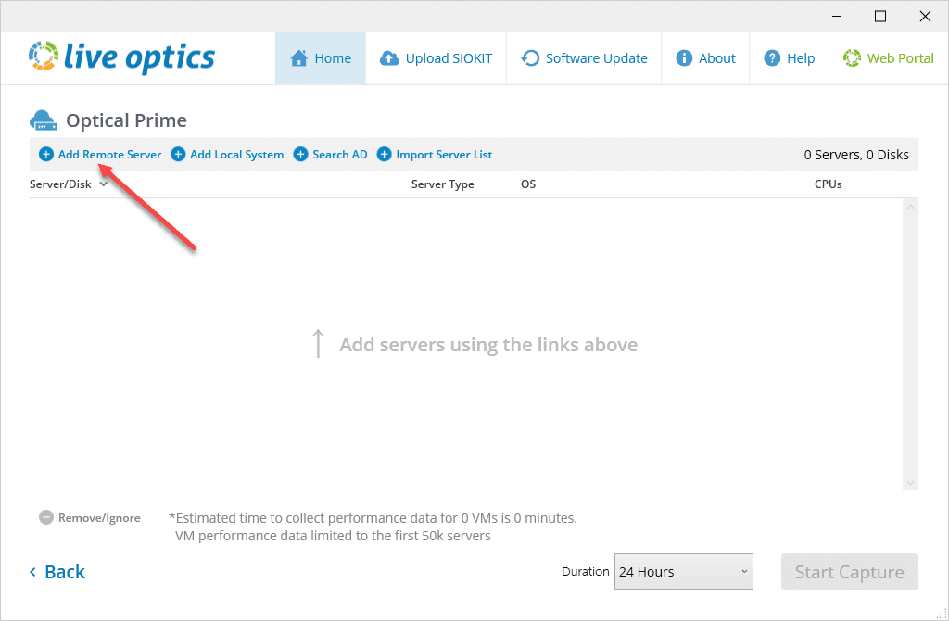This screenshot has height=621, width=949.
Task: Click the plus icon beside Search AD
Action: point(300,155)
